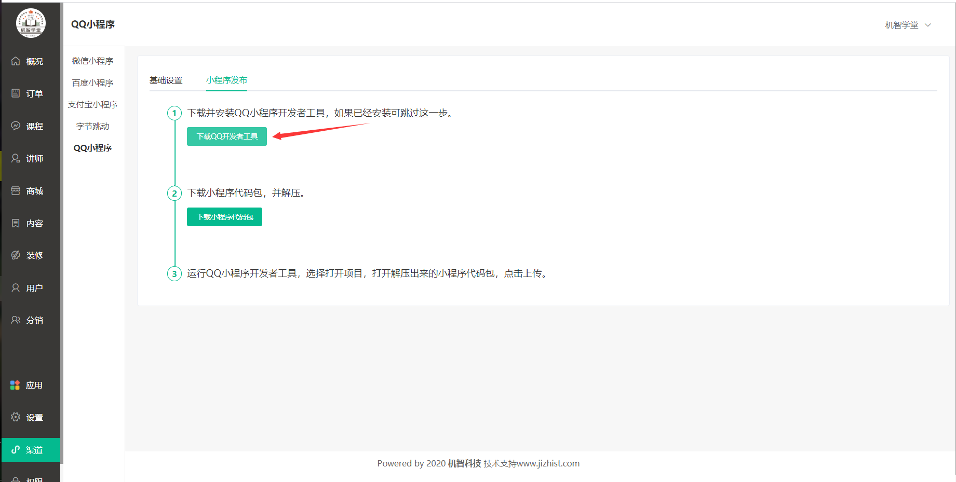This screenshot has width=956, height=482.
Task: Click the QQ小程序 page title
Action: point(93,24)
